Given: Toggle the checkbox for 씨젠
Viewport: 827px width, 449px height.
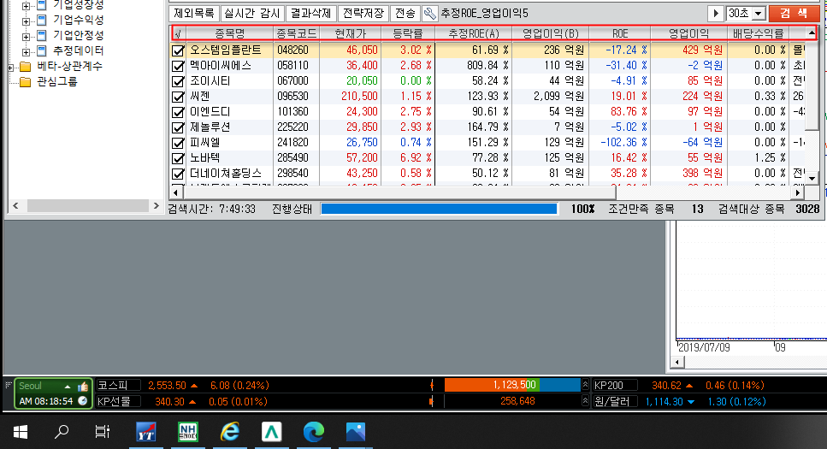Looking at the screenshot, I should coord(178,97).
